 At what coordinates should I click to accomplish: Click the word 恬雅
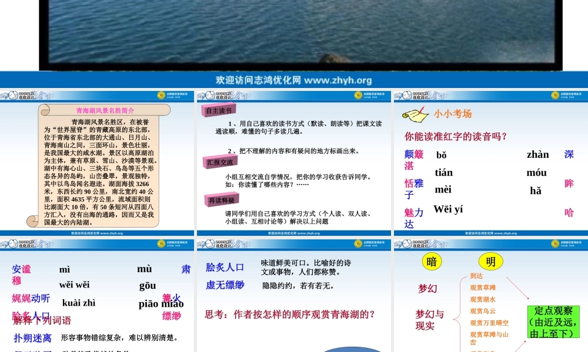(414, 183)
